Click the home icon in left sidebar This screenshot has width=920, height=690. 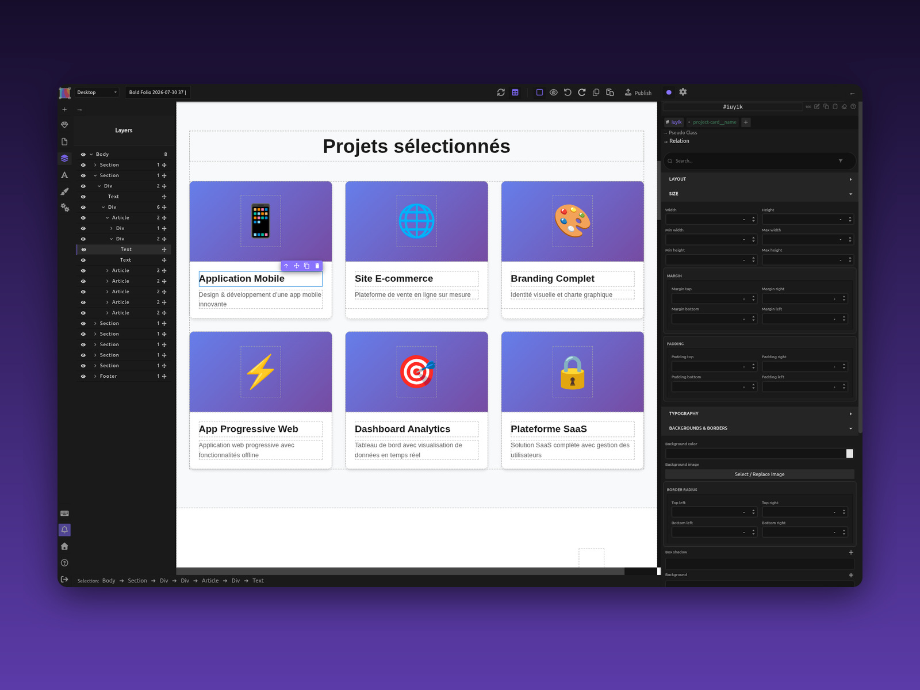64,546
